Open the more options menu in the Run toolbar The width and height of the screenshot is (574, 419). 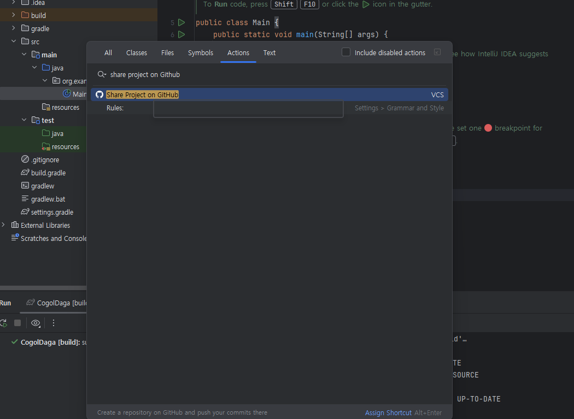tap(54, 323)
